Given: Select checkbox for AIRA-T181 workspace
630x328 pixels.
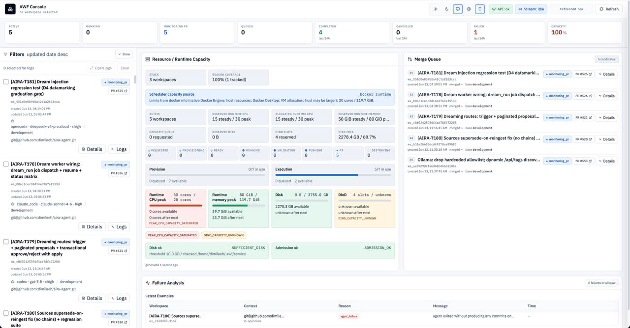Looking at the screenshot, I should click(x=6, y=82).
